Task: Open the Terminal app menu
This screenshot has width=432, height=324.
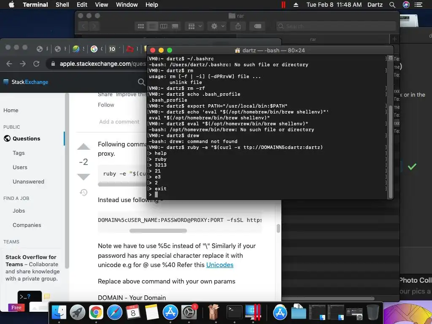Action: pyautogui.click(x=35, y=5)
